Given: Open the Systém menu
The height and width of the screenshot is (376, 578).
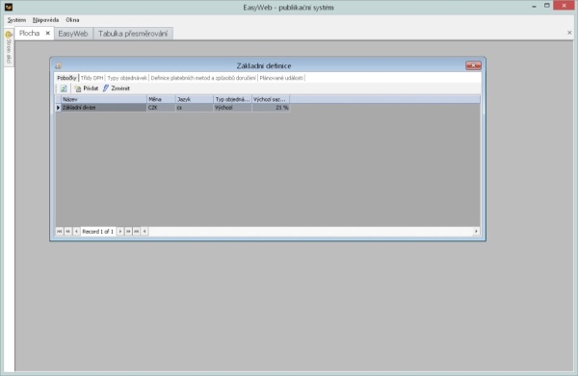Looking at the screenshot, I should pyautogui.click(x=16, y=20).
